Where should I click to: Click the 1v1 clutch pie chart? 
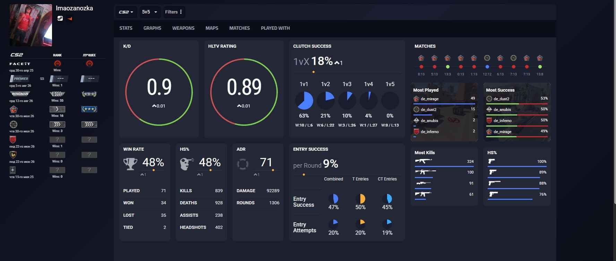coord(304,101)
